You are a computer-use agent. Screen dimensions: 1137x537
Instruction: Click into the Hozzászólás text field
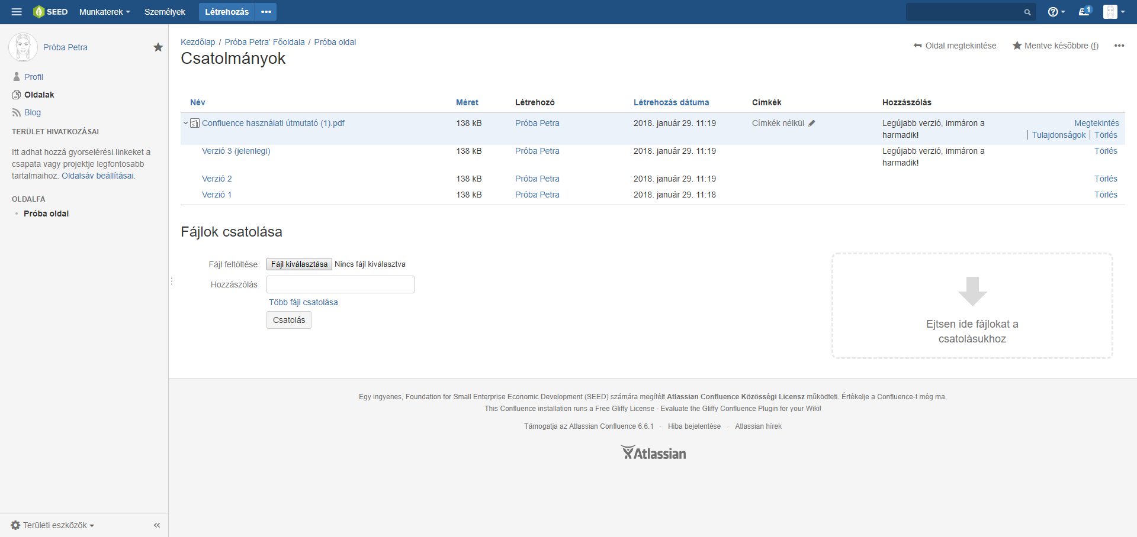[340, 284]
